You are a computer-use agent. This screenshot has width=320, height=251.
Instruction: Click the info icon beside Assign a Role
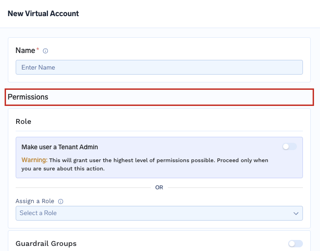[60, 201]
